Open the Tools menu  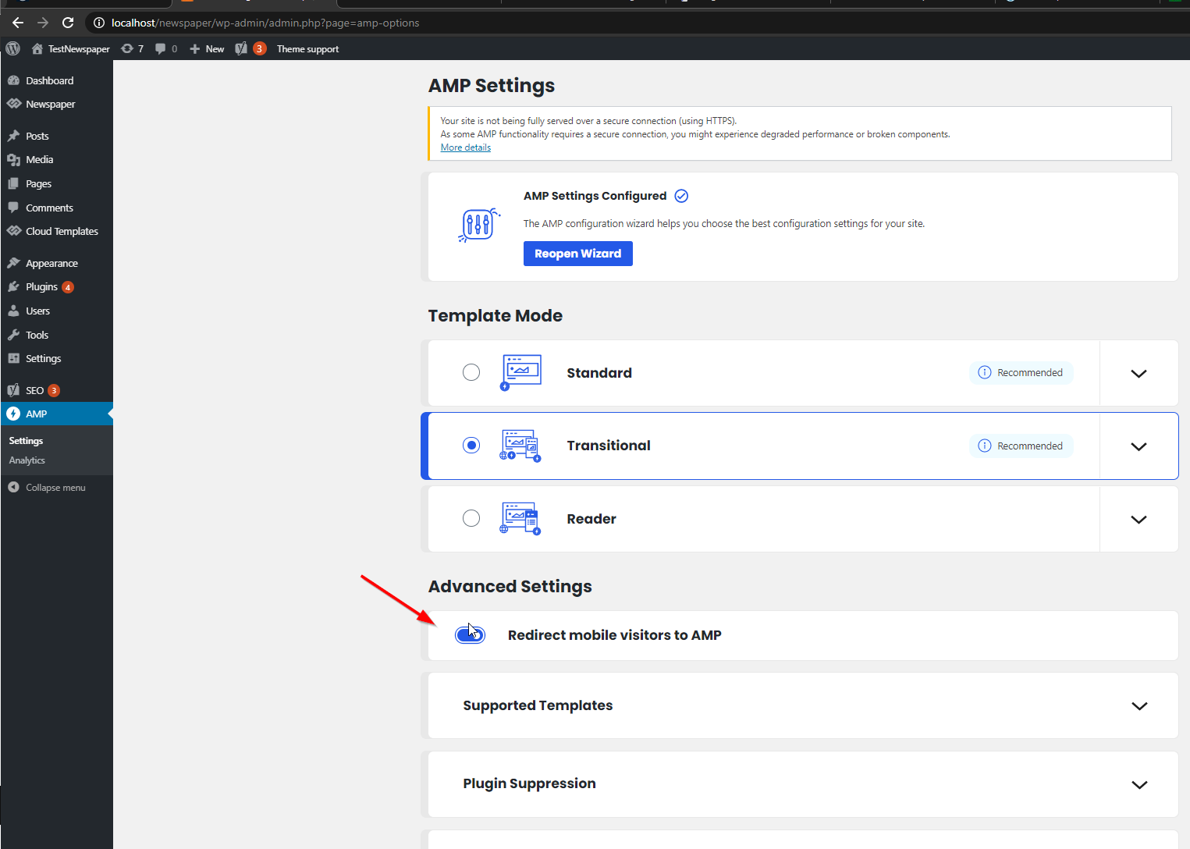(56, 335)
